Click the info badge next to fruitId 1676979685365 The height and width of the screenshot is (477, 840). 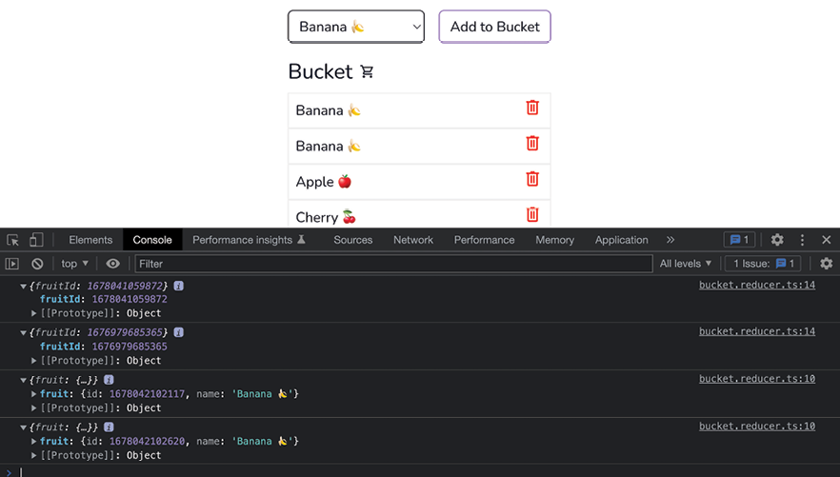179,332
